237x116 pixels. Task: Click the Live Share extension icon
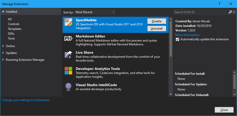click(68, 55)
